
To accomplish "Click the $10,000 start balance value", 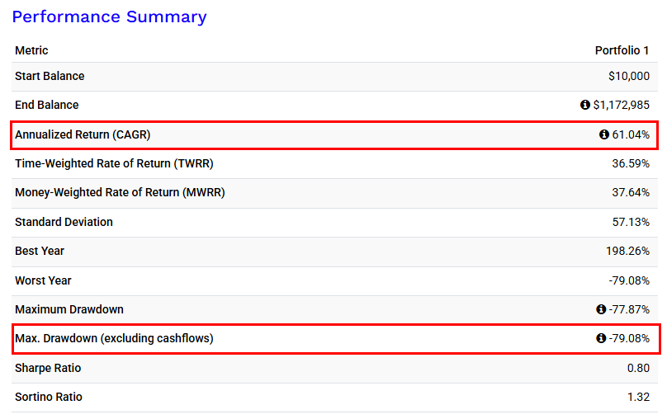I will (x=628, y=77).
